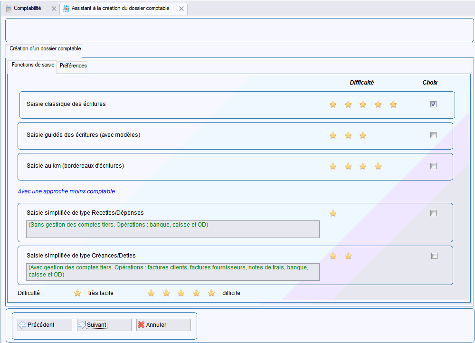475x343 pixels.
Task: Click the très facile legend text
Action: (x=101, y=293)
